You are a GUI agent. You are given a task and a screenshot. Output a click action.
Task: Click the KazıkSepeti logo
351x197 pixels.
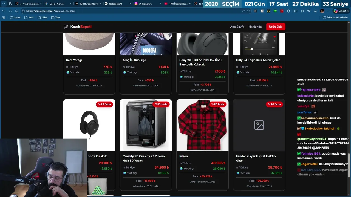tap(78, 27)
